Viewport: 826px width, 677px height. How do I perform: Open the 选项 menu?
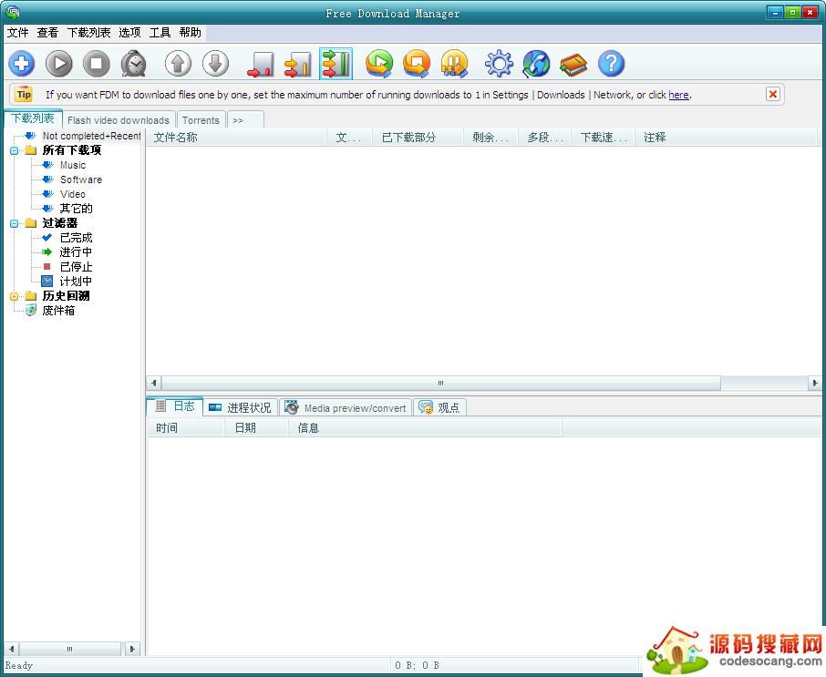pyautogui.click(x=129, y=33)
